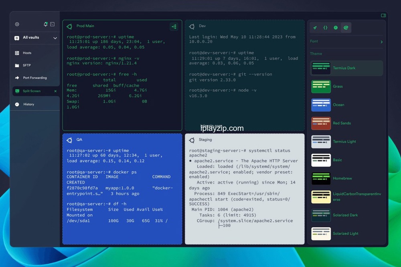
Task: Focus the Prod Main terminal title
Action: 85,26
